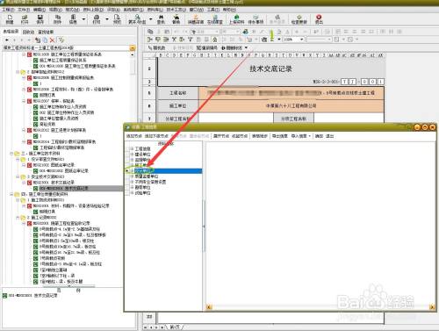Click 退出 in the dialog toolbar

(x=330, y=136)
